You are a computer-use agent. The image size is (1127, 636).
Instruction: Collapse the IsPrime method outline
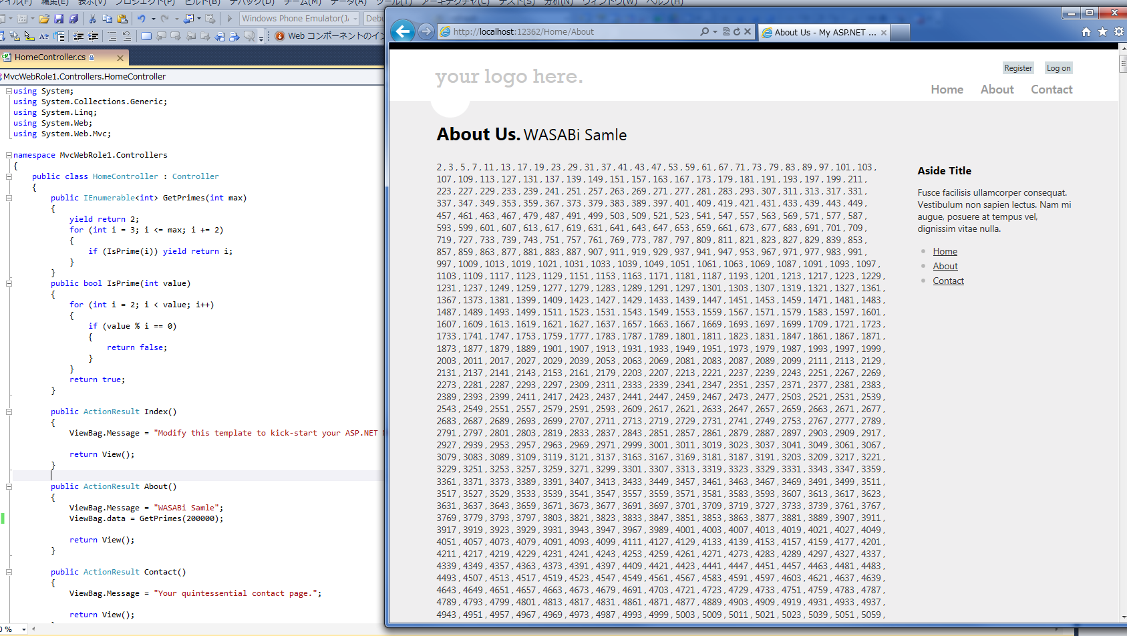9,283
